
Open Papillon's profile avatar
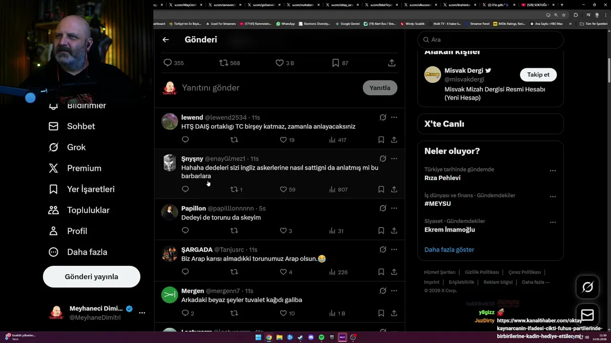[x=169, y=212]
